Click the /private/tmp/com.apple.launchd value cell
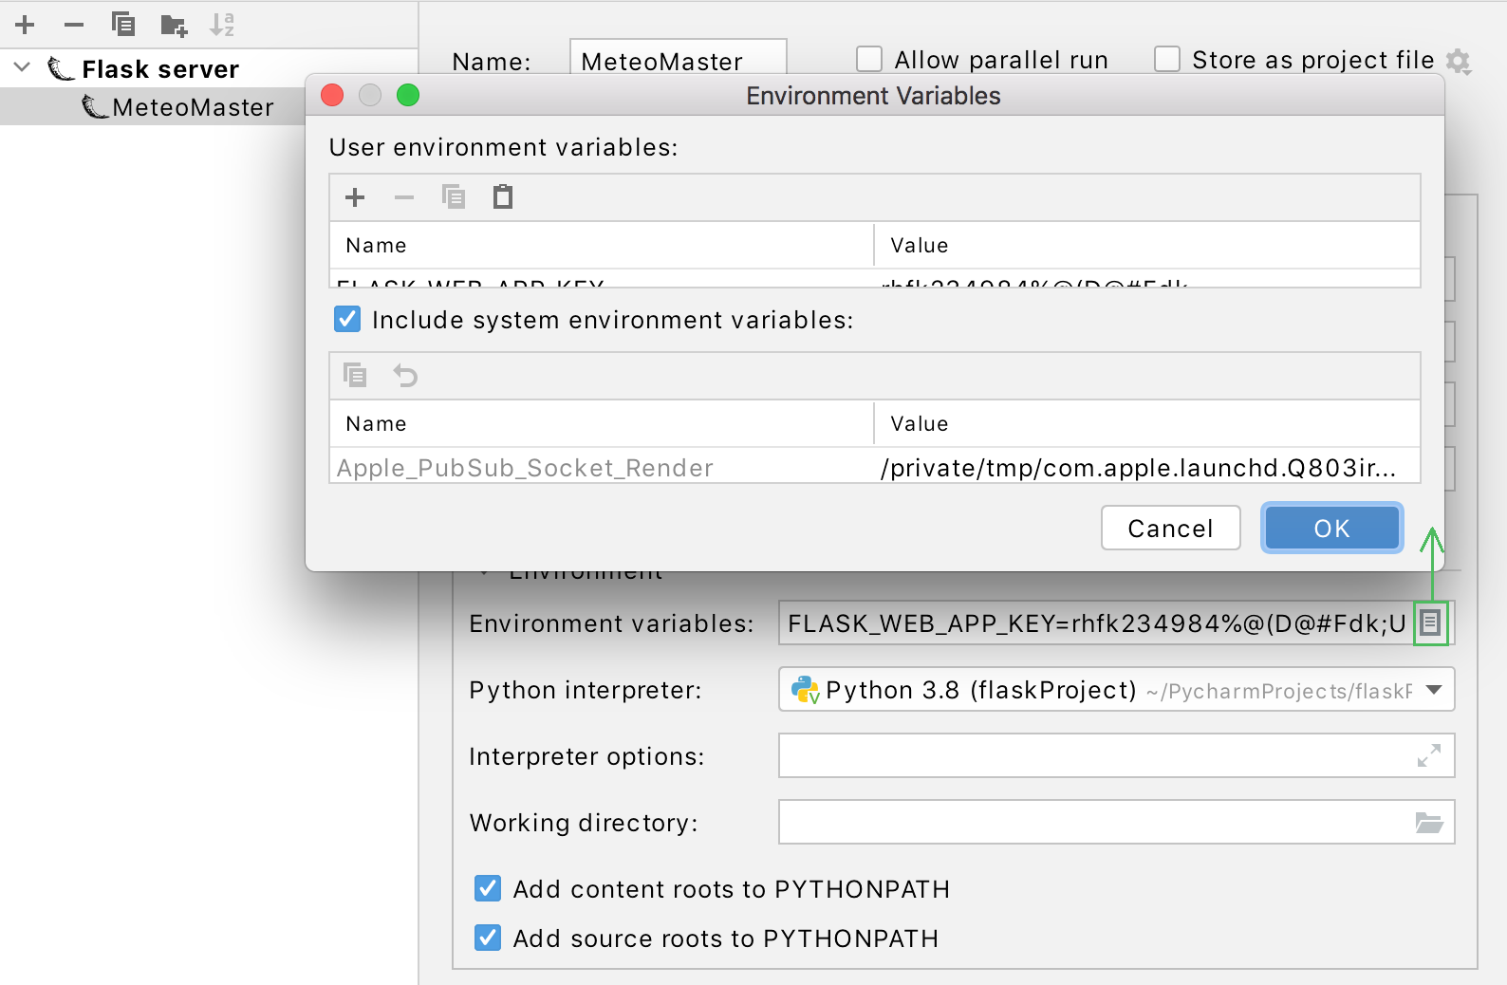 tap(1147, 467)
